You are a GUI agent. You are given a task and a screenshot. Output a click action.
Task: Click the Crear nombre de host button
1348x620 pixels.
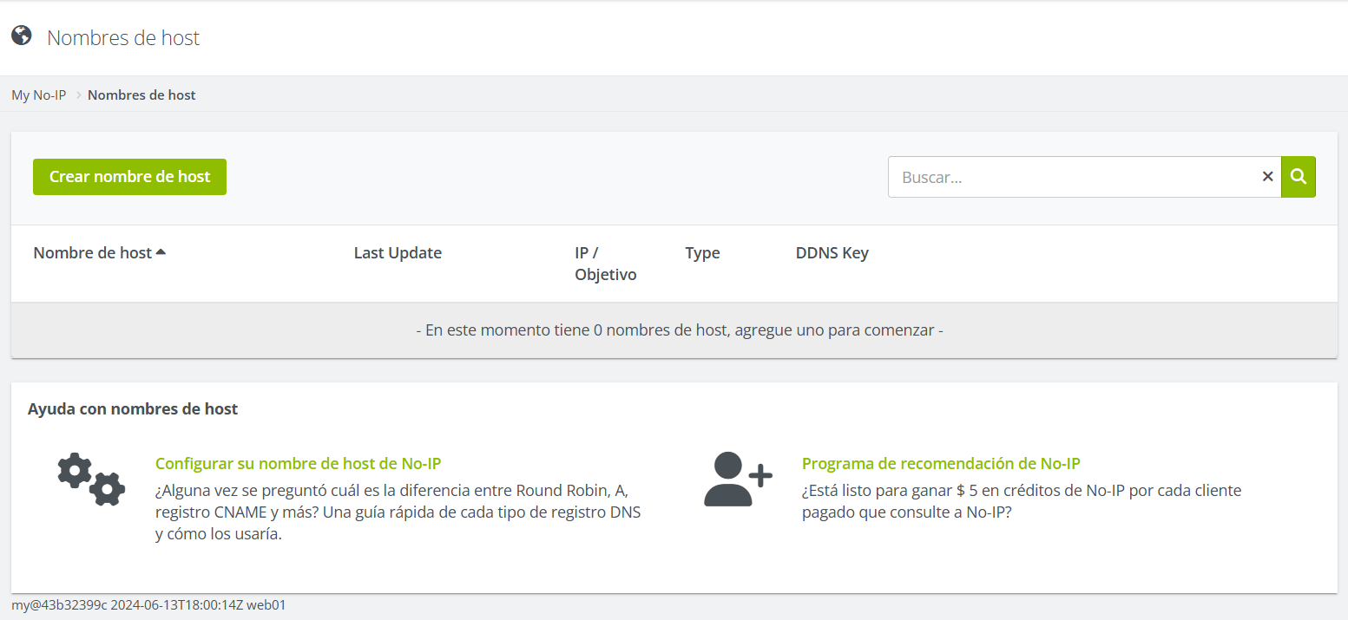coord(129,177)
